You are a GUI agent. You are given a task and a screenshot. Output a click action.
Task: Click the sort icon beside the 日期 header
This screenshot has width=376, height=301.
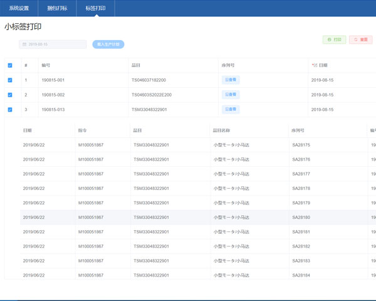coord(314,65)
